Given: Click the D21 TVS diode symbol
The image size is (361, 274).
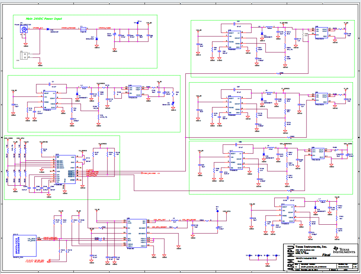Looking at the screenshot, I should click(97, 38).
